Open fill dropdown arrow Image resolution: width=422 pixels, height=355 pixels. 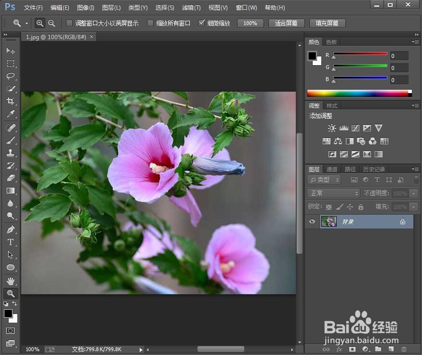click(x=414, y=207)
